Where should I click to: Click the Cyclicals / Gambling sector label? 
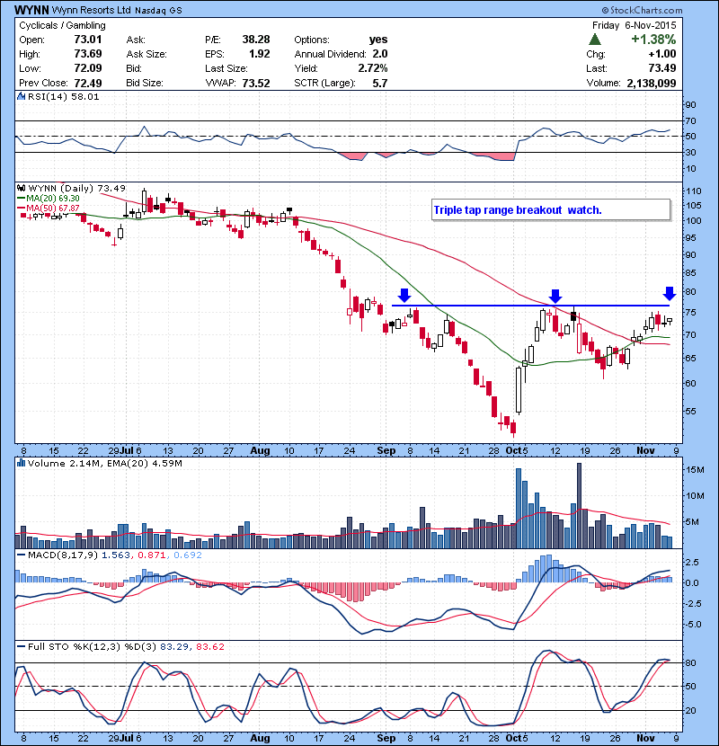62,26
